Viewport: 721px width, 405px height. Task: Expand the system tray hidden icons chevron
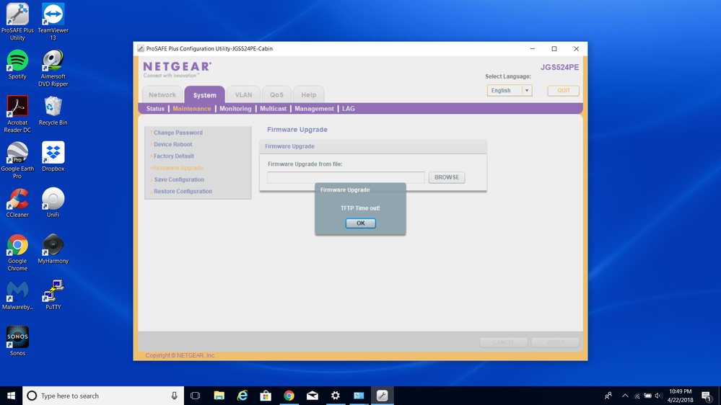click(x=625, y=396)
